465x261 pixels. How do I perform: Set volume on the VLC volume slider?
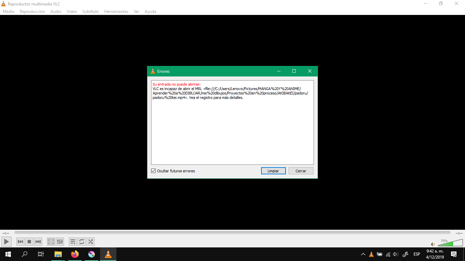tap(450, 243)
